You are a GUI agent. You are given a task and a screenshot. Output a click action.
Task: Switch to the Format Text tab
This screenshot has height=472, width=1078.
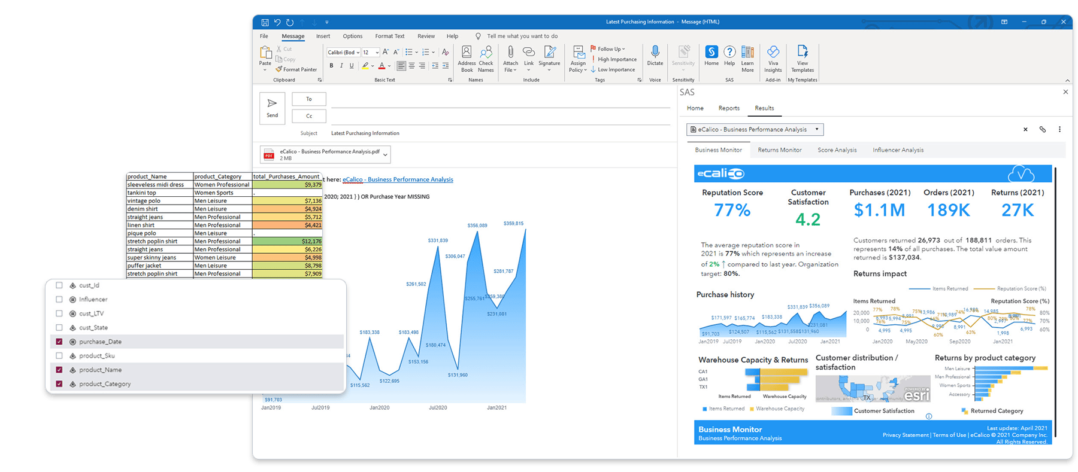(x=390, y=36)
